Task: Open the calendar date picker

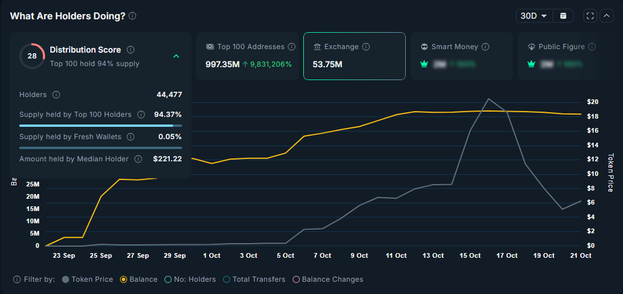Action: pos(563,16)
